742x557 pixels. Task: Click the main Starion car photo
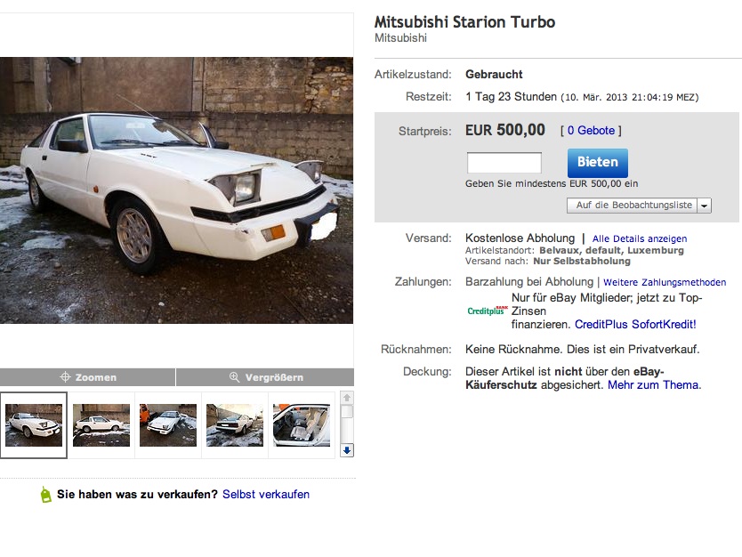[176, 190]
